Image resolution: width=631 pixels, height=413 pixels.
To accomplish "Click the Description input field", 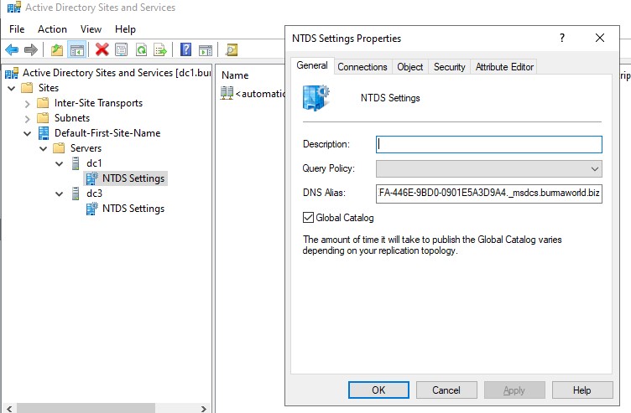I will pos(489,144).
